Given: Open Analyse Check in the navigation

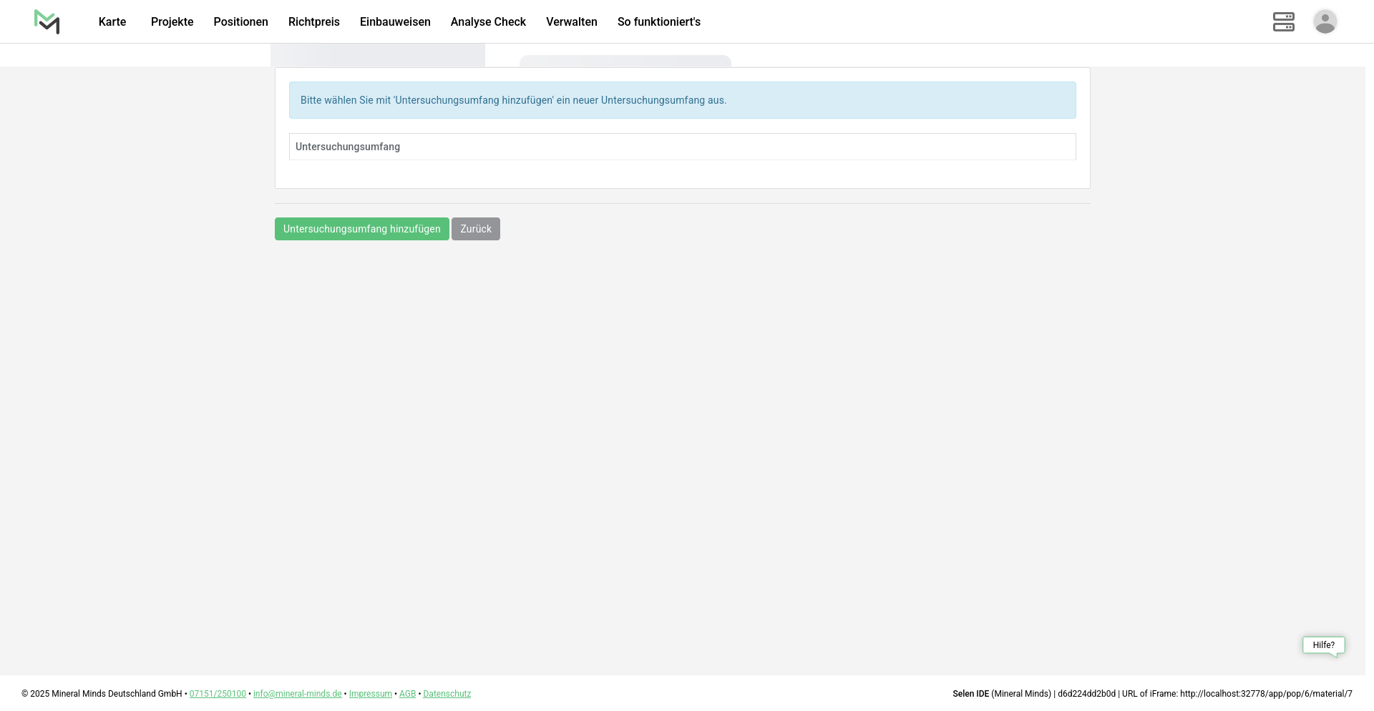Looking at the screenshot, I should (x=488, y=22).
